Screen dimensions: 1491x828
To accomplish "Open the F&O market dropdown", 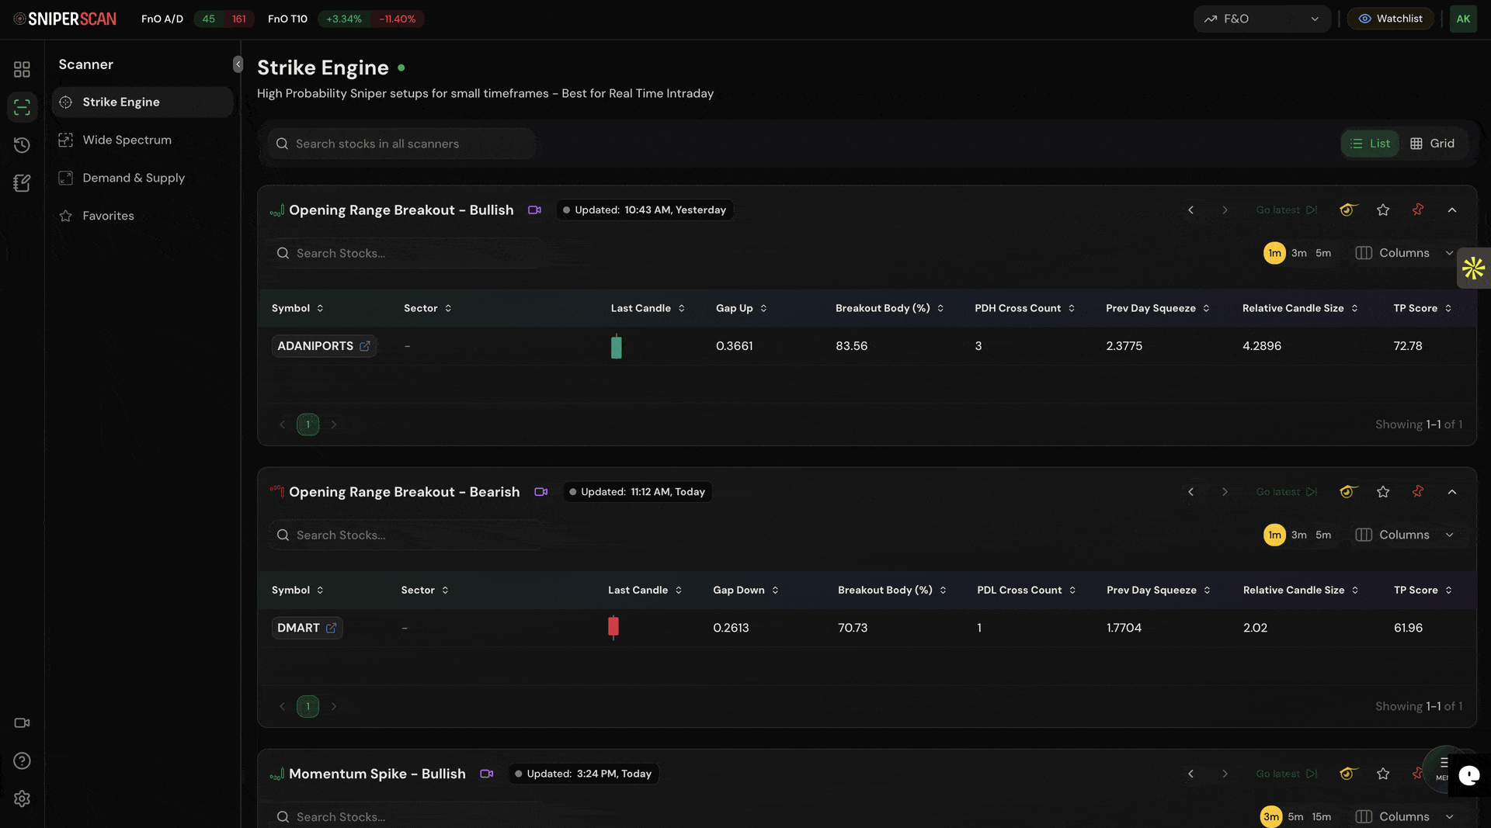I will (1262, 19).
